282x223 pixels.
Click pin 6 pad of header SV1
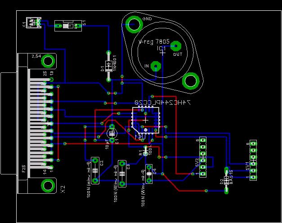click(x=253, y=143)
